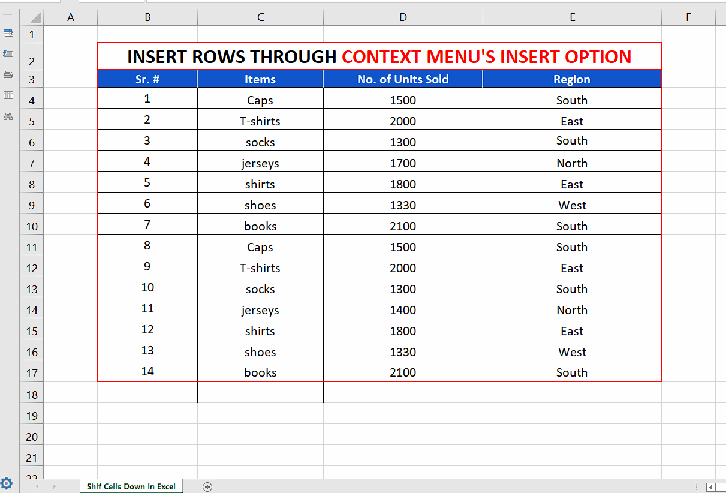Open the flash/quick-action tool in the left sidebar

(x=8, y=54)
